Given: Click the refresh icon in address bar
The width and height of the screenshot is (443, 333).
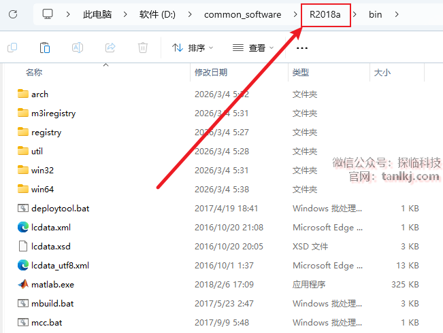Looking at the screenshot, I should (13, 14).
